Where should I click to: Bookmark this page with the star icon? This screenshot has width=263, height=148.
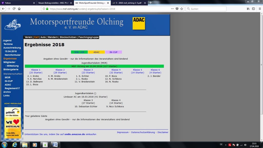(182, 8)
